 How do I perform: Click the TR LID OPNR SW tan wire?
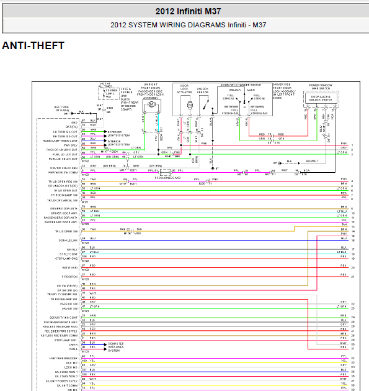tap(188, 231)
